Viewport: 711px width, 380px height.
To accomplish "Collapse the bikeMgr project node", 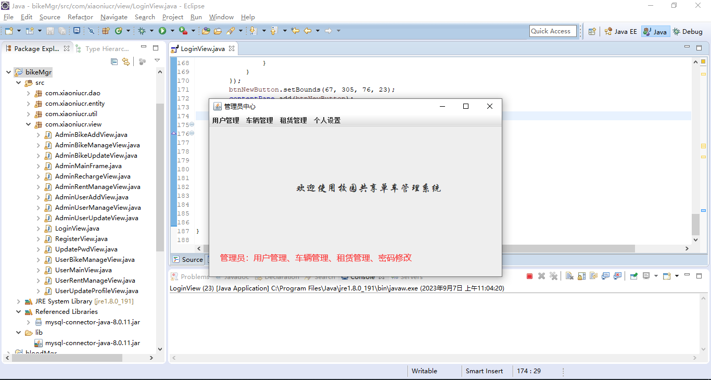I will point(8,72).
